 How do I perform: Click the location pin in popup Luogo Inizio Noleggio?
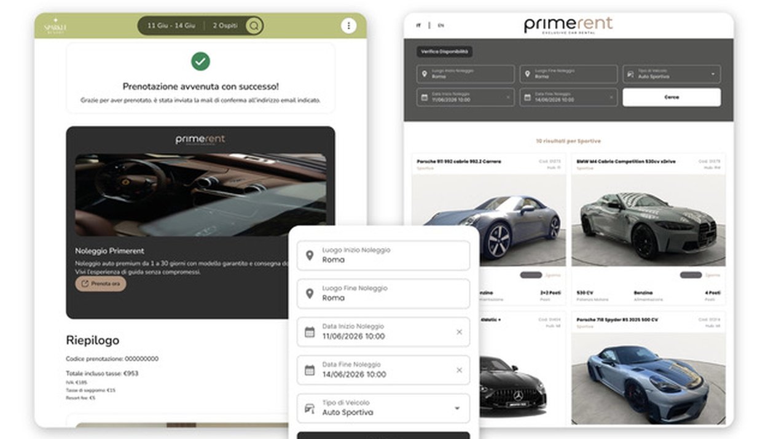pyautogui.click(x=310, y=255)
